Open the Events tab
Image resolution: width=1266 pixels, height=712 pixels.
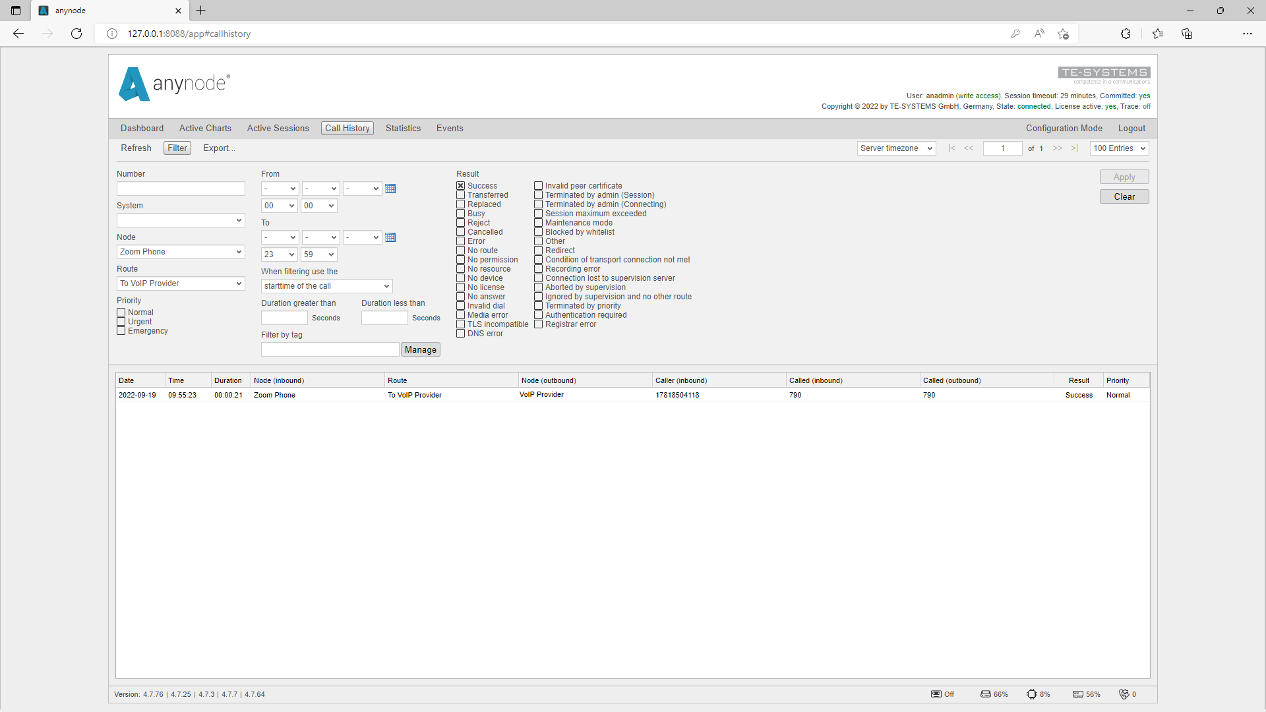[x=450, y=129]
